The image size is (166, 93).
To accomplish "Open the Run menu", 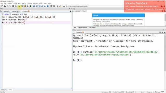I will pyautogui.click(x=19, y=4).
